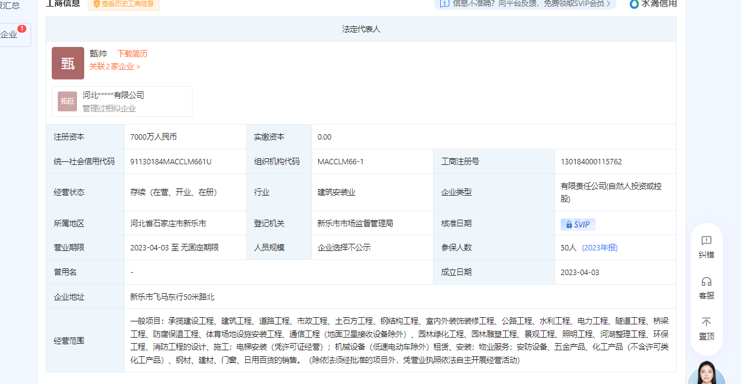Click the 统一社会信用代码 label cell
The width and height of the screenshot is (741, 384).
(x=85, y=161)
